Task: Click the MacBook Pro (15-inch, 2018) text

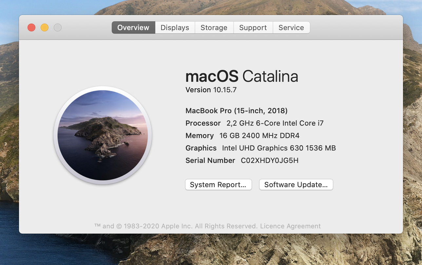Action: click(x=237, y=111)
